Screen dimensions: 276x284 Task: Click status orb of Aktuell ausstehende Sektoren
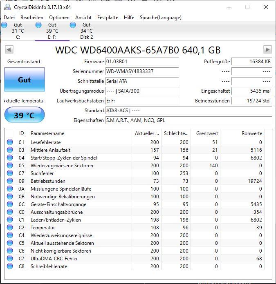click(x=10, y=243)
